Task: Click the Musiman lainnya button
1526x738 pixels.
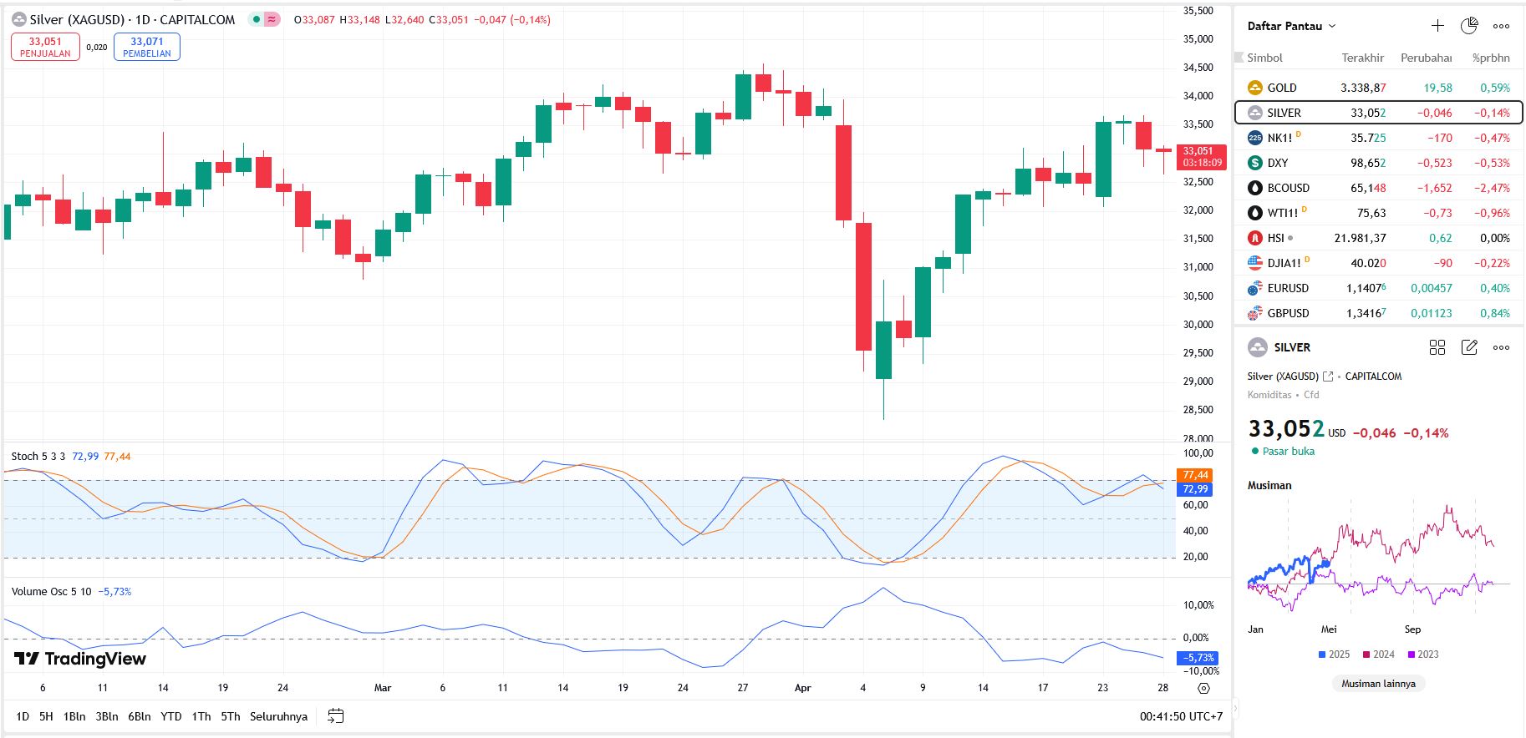Action: pos(1378,684)
